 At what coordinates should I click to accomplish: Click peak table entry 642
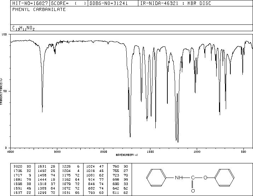[116, 189]
